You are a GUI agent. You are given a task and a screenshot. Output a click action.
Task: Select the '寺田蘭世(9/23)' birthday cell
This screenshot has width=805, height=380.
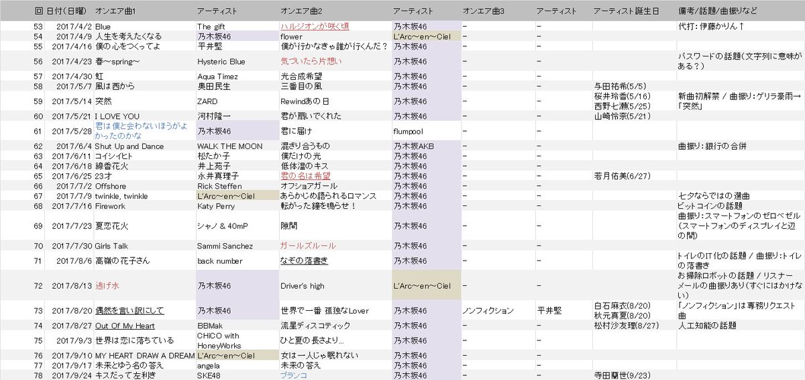click(x=623, y=375)
